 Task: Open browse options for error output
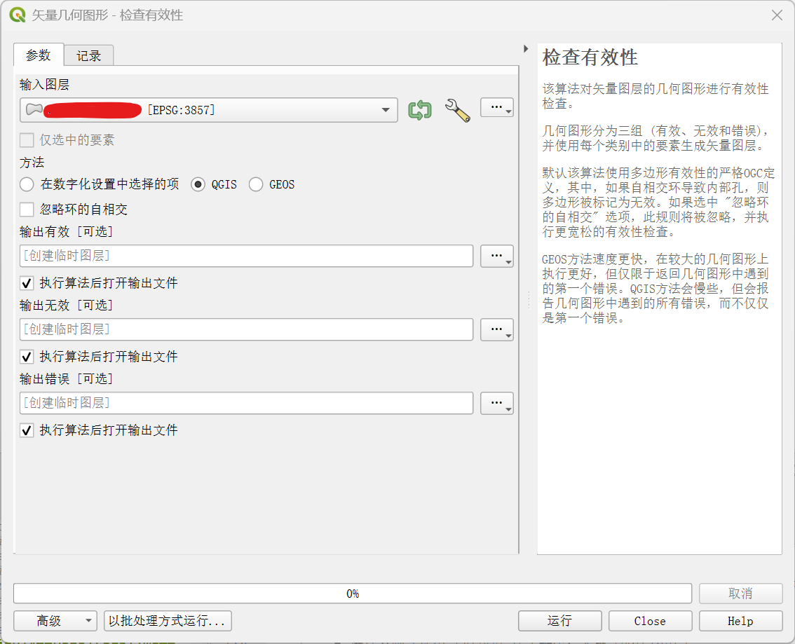pyautogui.click(x=496, y=404)
